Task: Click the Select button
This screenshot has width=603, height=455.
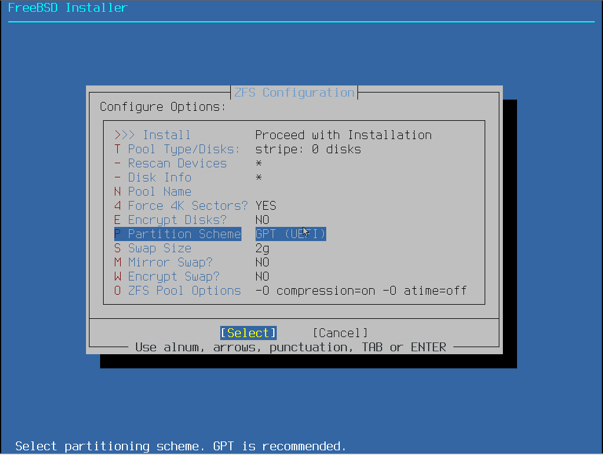Action: coord(248,333)
